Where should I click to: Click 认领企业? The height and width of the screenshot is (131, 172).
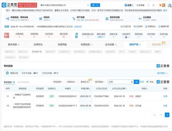click(126, 27)
